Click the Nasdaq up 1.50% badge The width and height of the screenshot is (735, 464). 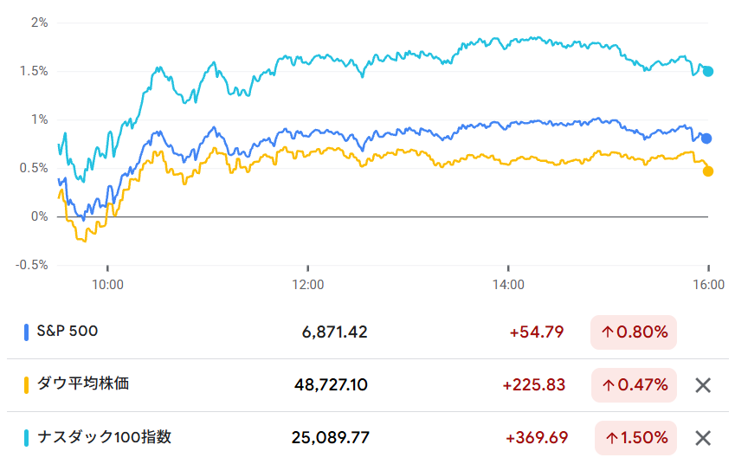(635, 438)
